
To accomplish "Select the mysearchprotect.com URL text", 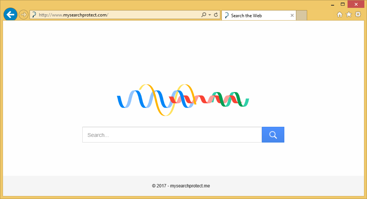I will point(74,15).
